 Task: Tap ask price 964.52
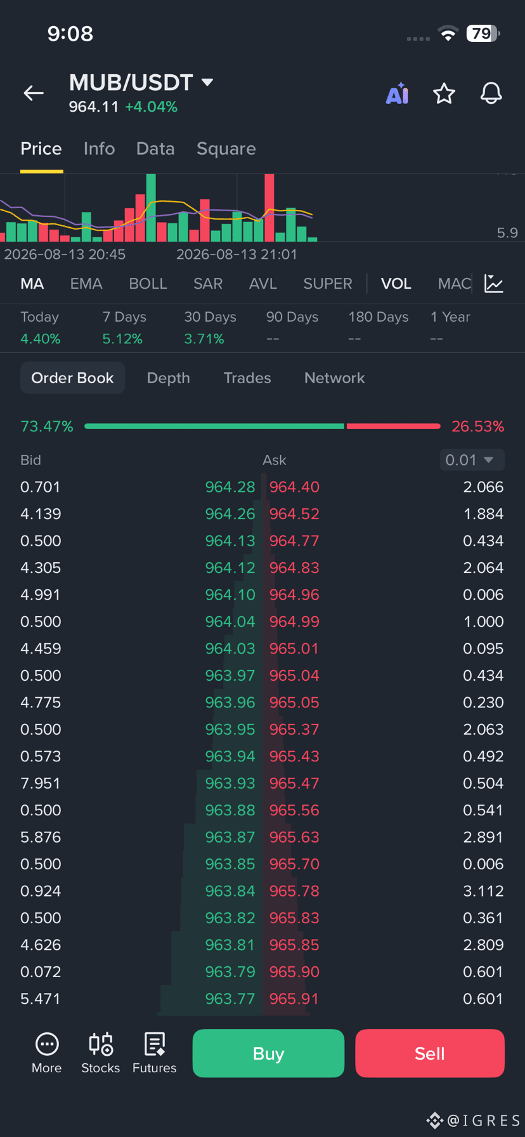click(294, 514)
